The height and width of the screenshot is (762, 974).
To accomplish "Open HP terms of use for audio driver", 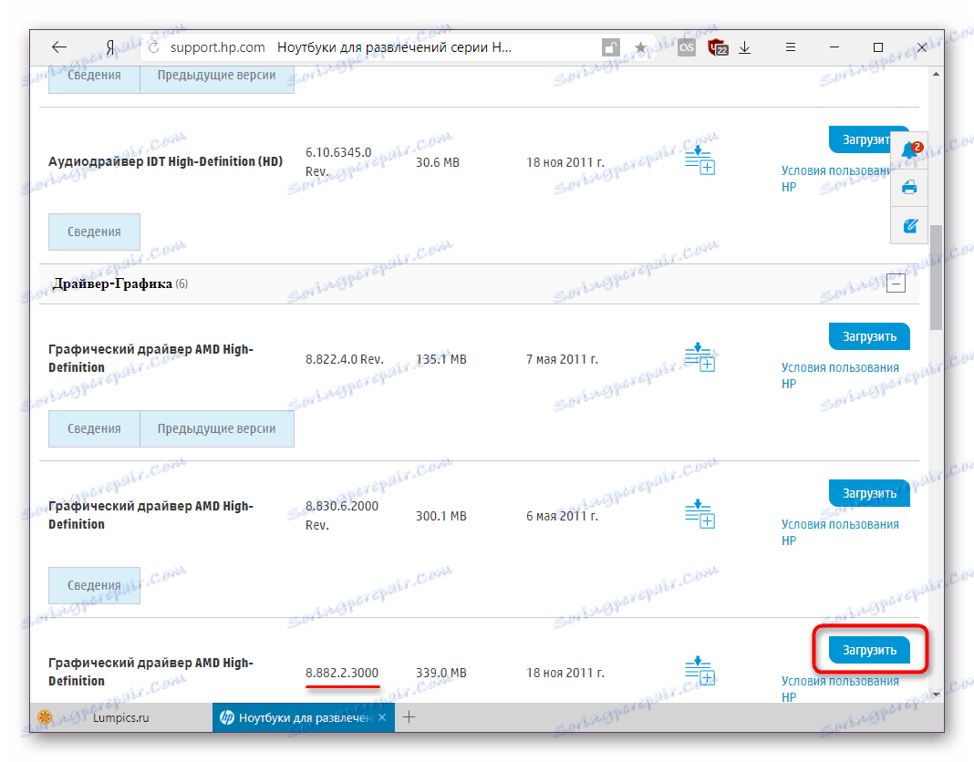I will tap(835, 179).
